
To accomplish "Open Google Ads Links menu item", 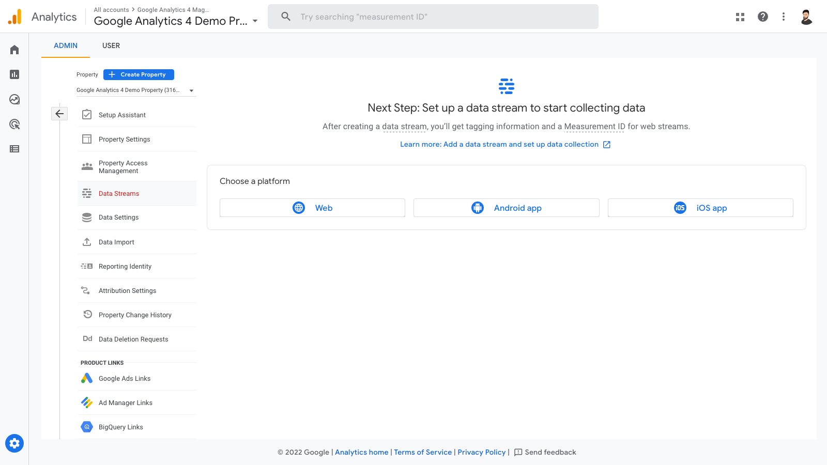I will 137,378.
